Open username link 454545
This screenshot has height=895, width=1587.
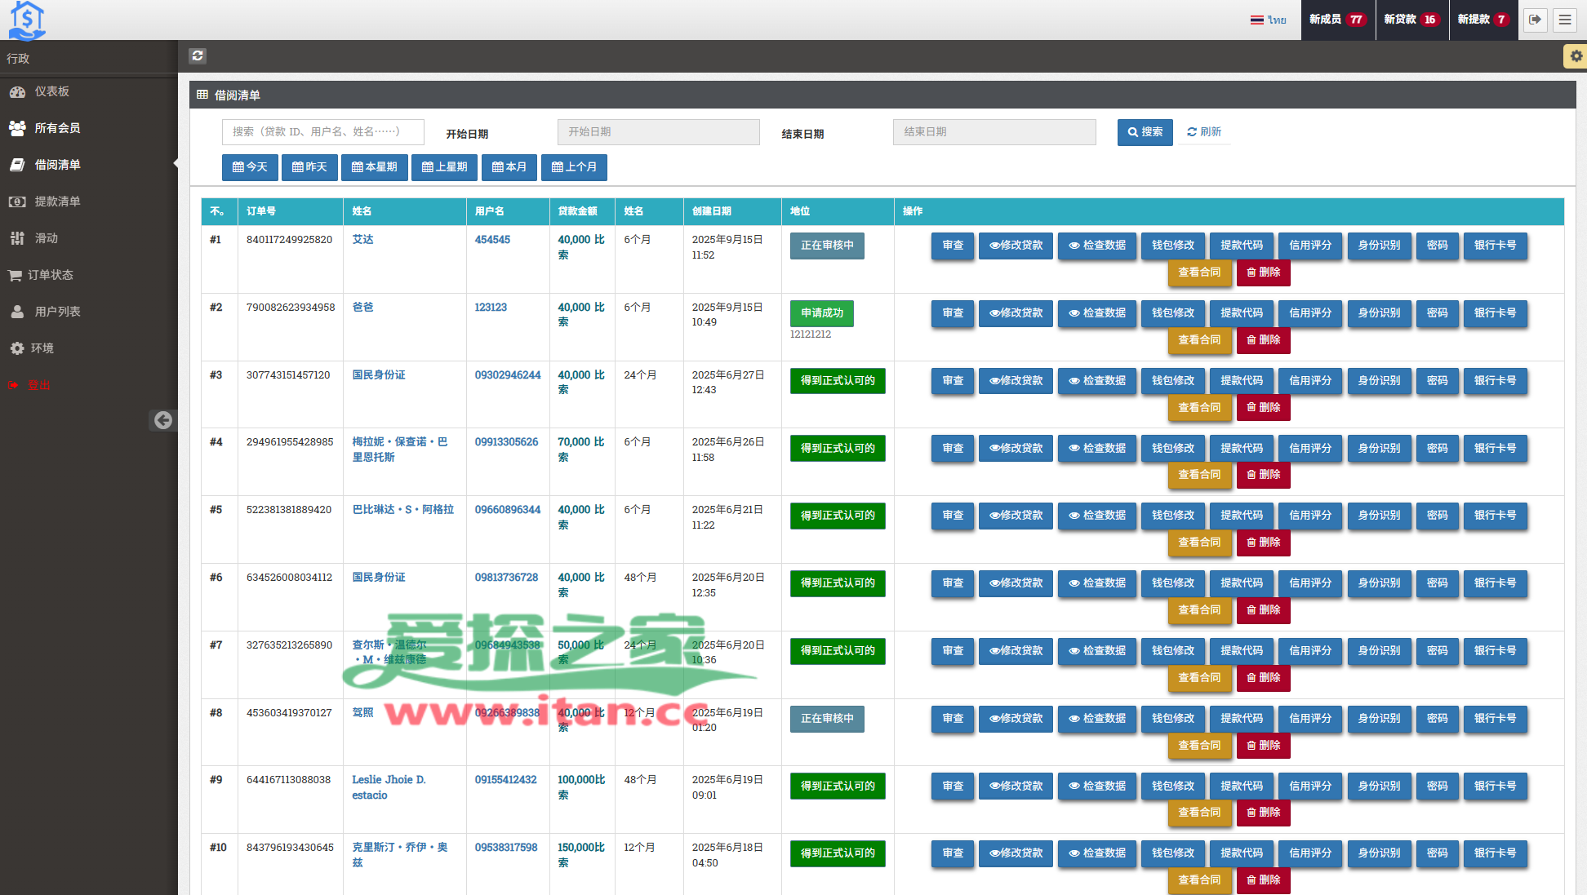pyautogui.click(x=492, y=240)
